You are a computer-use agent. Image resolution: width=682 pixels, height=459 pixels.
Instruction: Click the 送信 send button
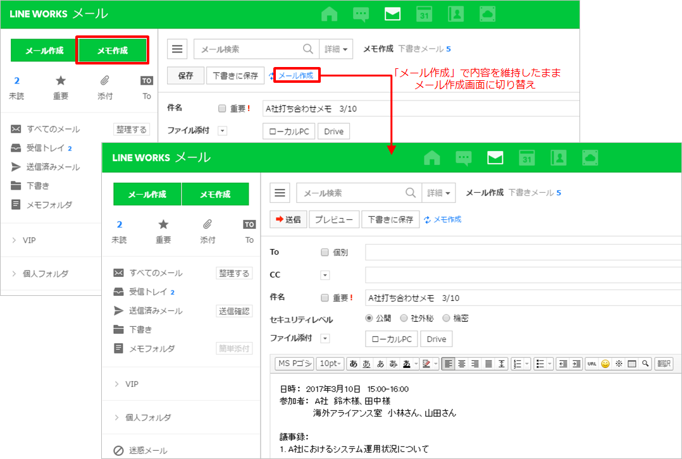(x=288, y=219)
